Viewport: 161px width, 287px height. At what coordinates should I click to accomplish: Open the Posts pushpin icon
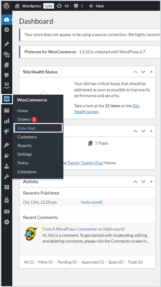(7, 44)
